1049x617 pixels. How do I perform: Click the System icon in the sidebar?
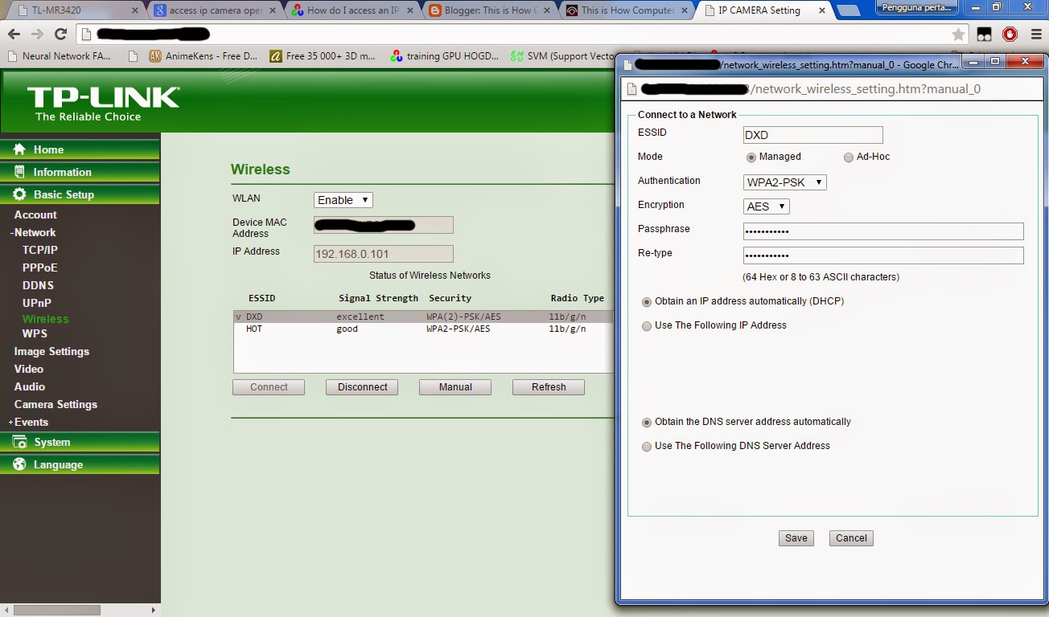click(x=19, y=442)
